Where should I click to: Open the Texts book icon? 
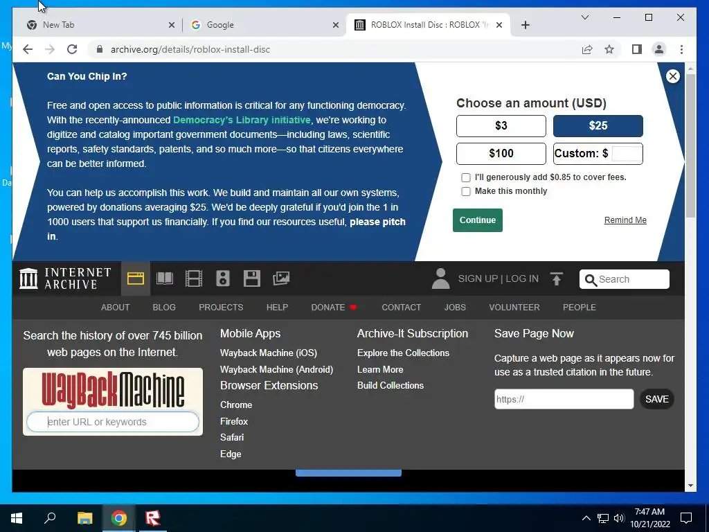[165, 278]
